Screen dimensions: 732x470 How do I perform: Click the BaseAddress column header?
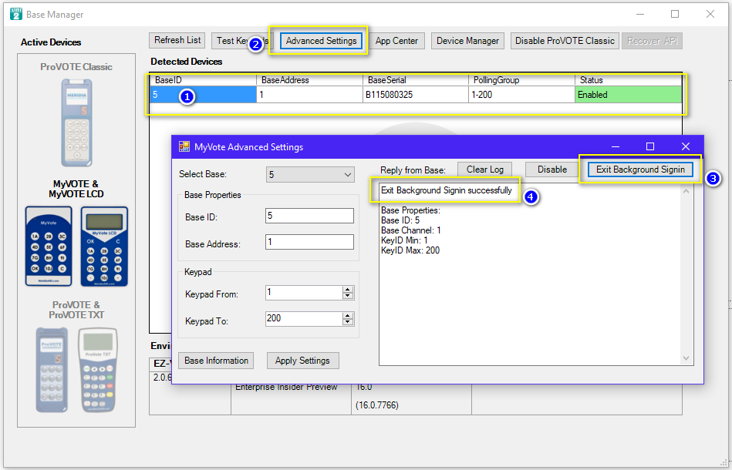point(309,80)
